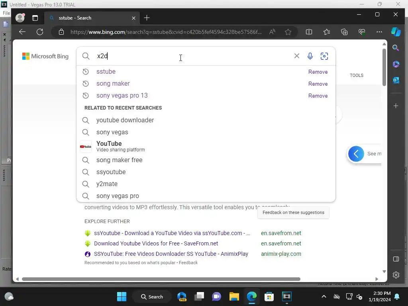Open Edge split screen icon

(x=309, y=32)
